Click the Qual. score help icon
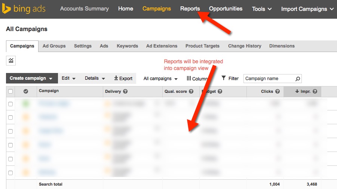This screenshot has width=337, height=189. (x=191, y=91)
